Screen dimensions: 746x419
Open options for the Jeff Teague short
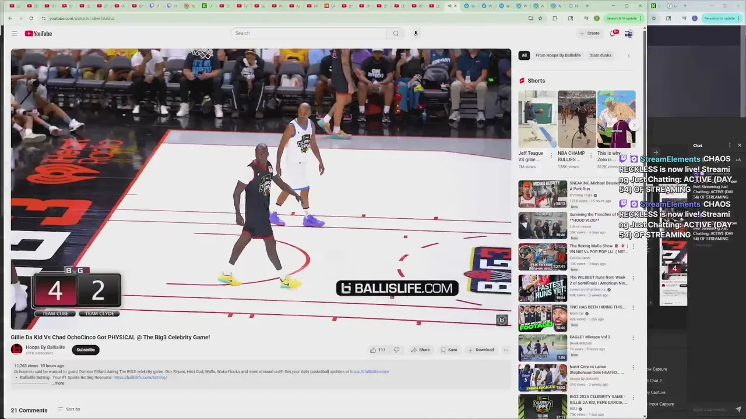coord(551,155)
